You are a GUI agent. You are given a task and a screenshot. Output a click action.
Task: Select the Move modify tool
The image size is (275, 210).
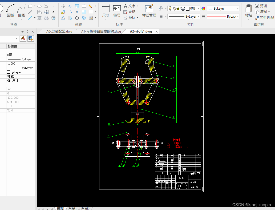point(63,6)
